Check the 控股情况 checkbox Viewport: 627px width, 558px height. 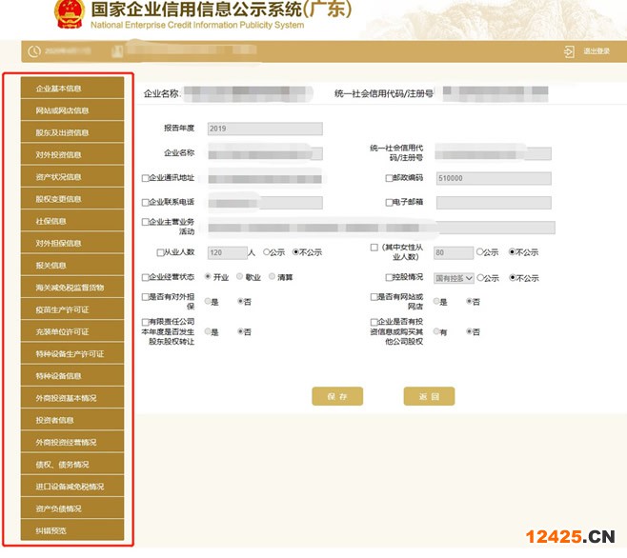[x=389, y=277]
